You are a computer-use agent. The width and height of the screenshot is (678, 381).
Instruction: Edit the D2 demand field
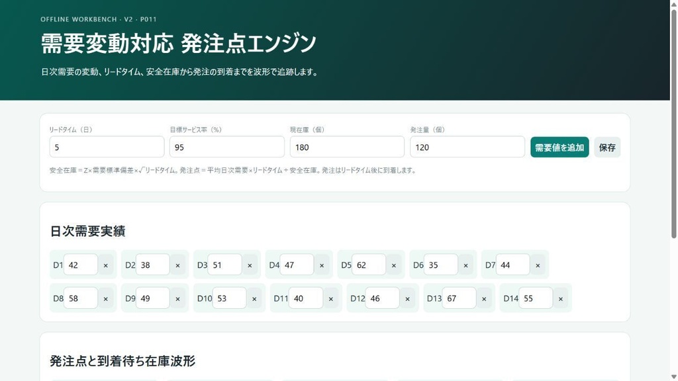[x=153, y=265]
